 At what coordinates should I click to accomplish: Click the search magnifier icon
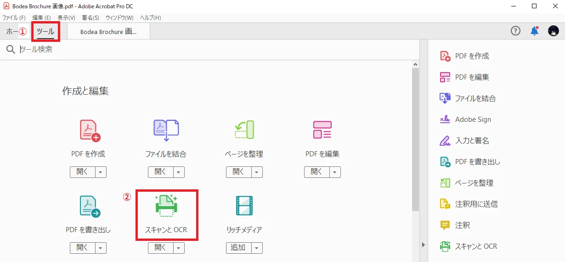(11, 50)
